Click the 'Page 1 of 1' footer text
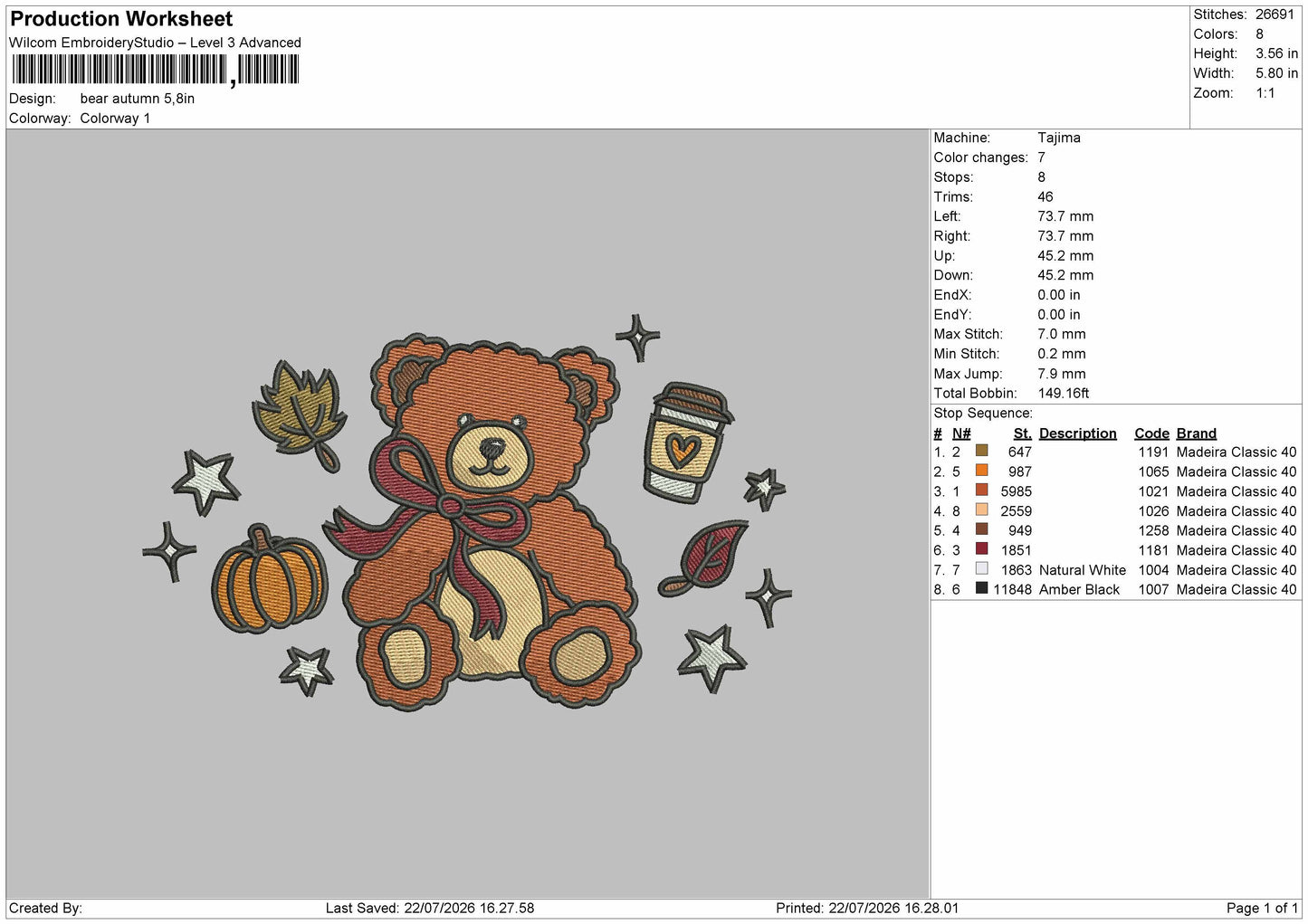The width and height of the screenshot is (1308, 924). pos(1262,908)
